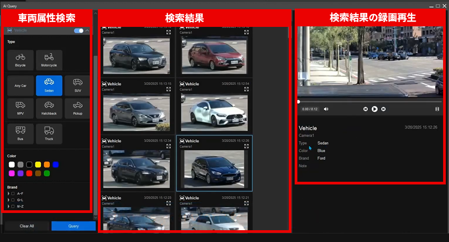Select the Motorcycle vehicle type
The image size is (449, 242).
(49, 59)
